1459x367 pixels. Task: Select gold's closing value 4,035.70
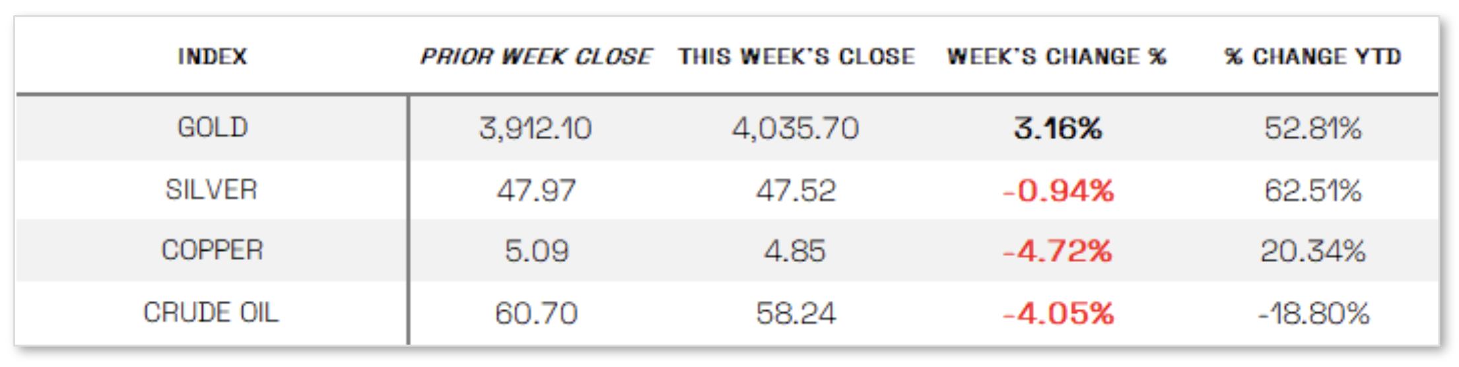click(796, 128)
